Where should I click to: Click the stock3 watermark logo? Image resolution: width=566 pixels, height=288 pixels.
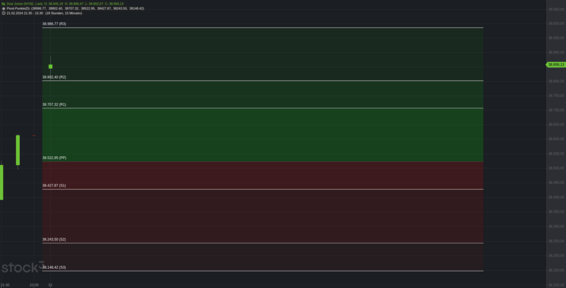pos(22,268)
